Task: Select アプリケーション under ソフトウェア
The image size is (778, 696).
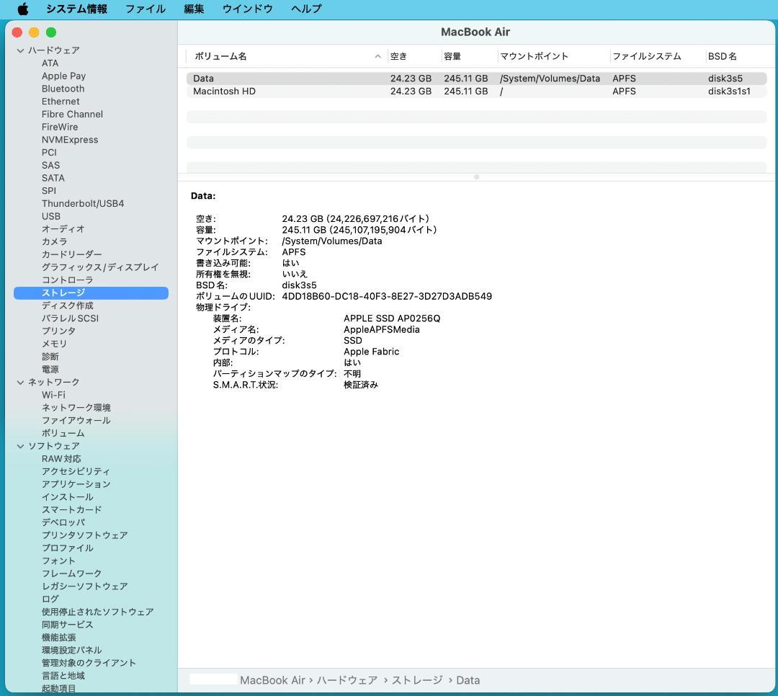Action: [x=75, y=483]
